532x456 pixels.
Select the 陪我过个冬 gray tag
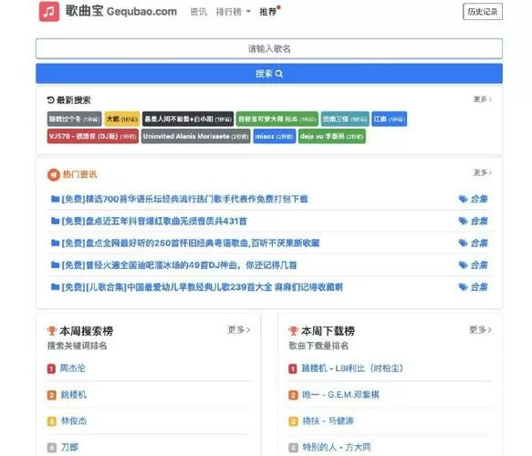74,119
